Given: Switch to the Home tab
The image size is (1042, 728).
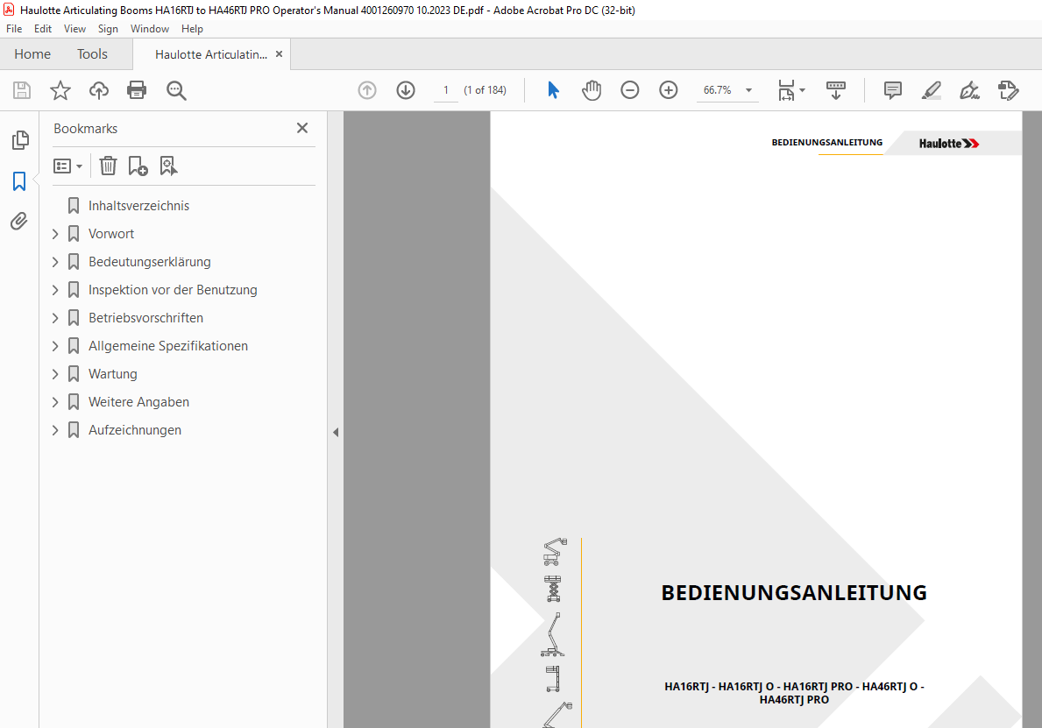Looking at the screenshot, I should tap(32, 53).
